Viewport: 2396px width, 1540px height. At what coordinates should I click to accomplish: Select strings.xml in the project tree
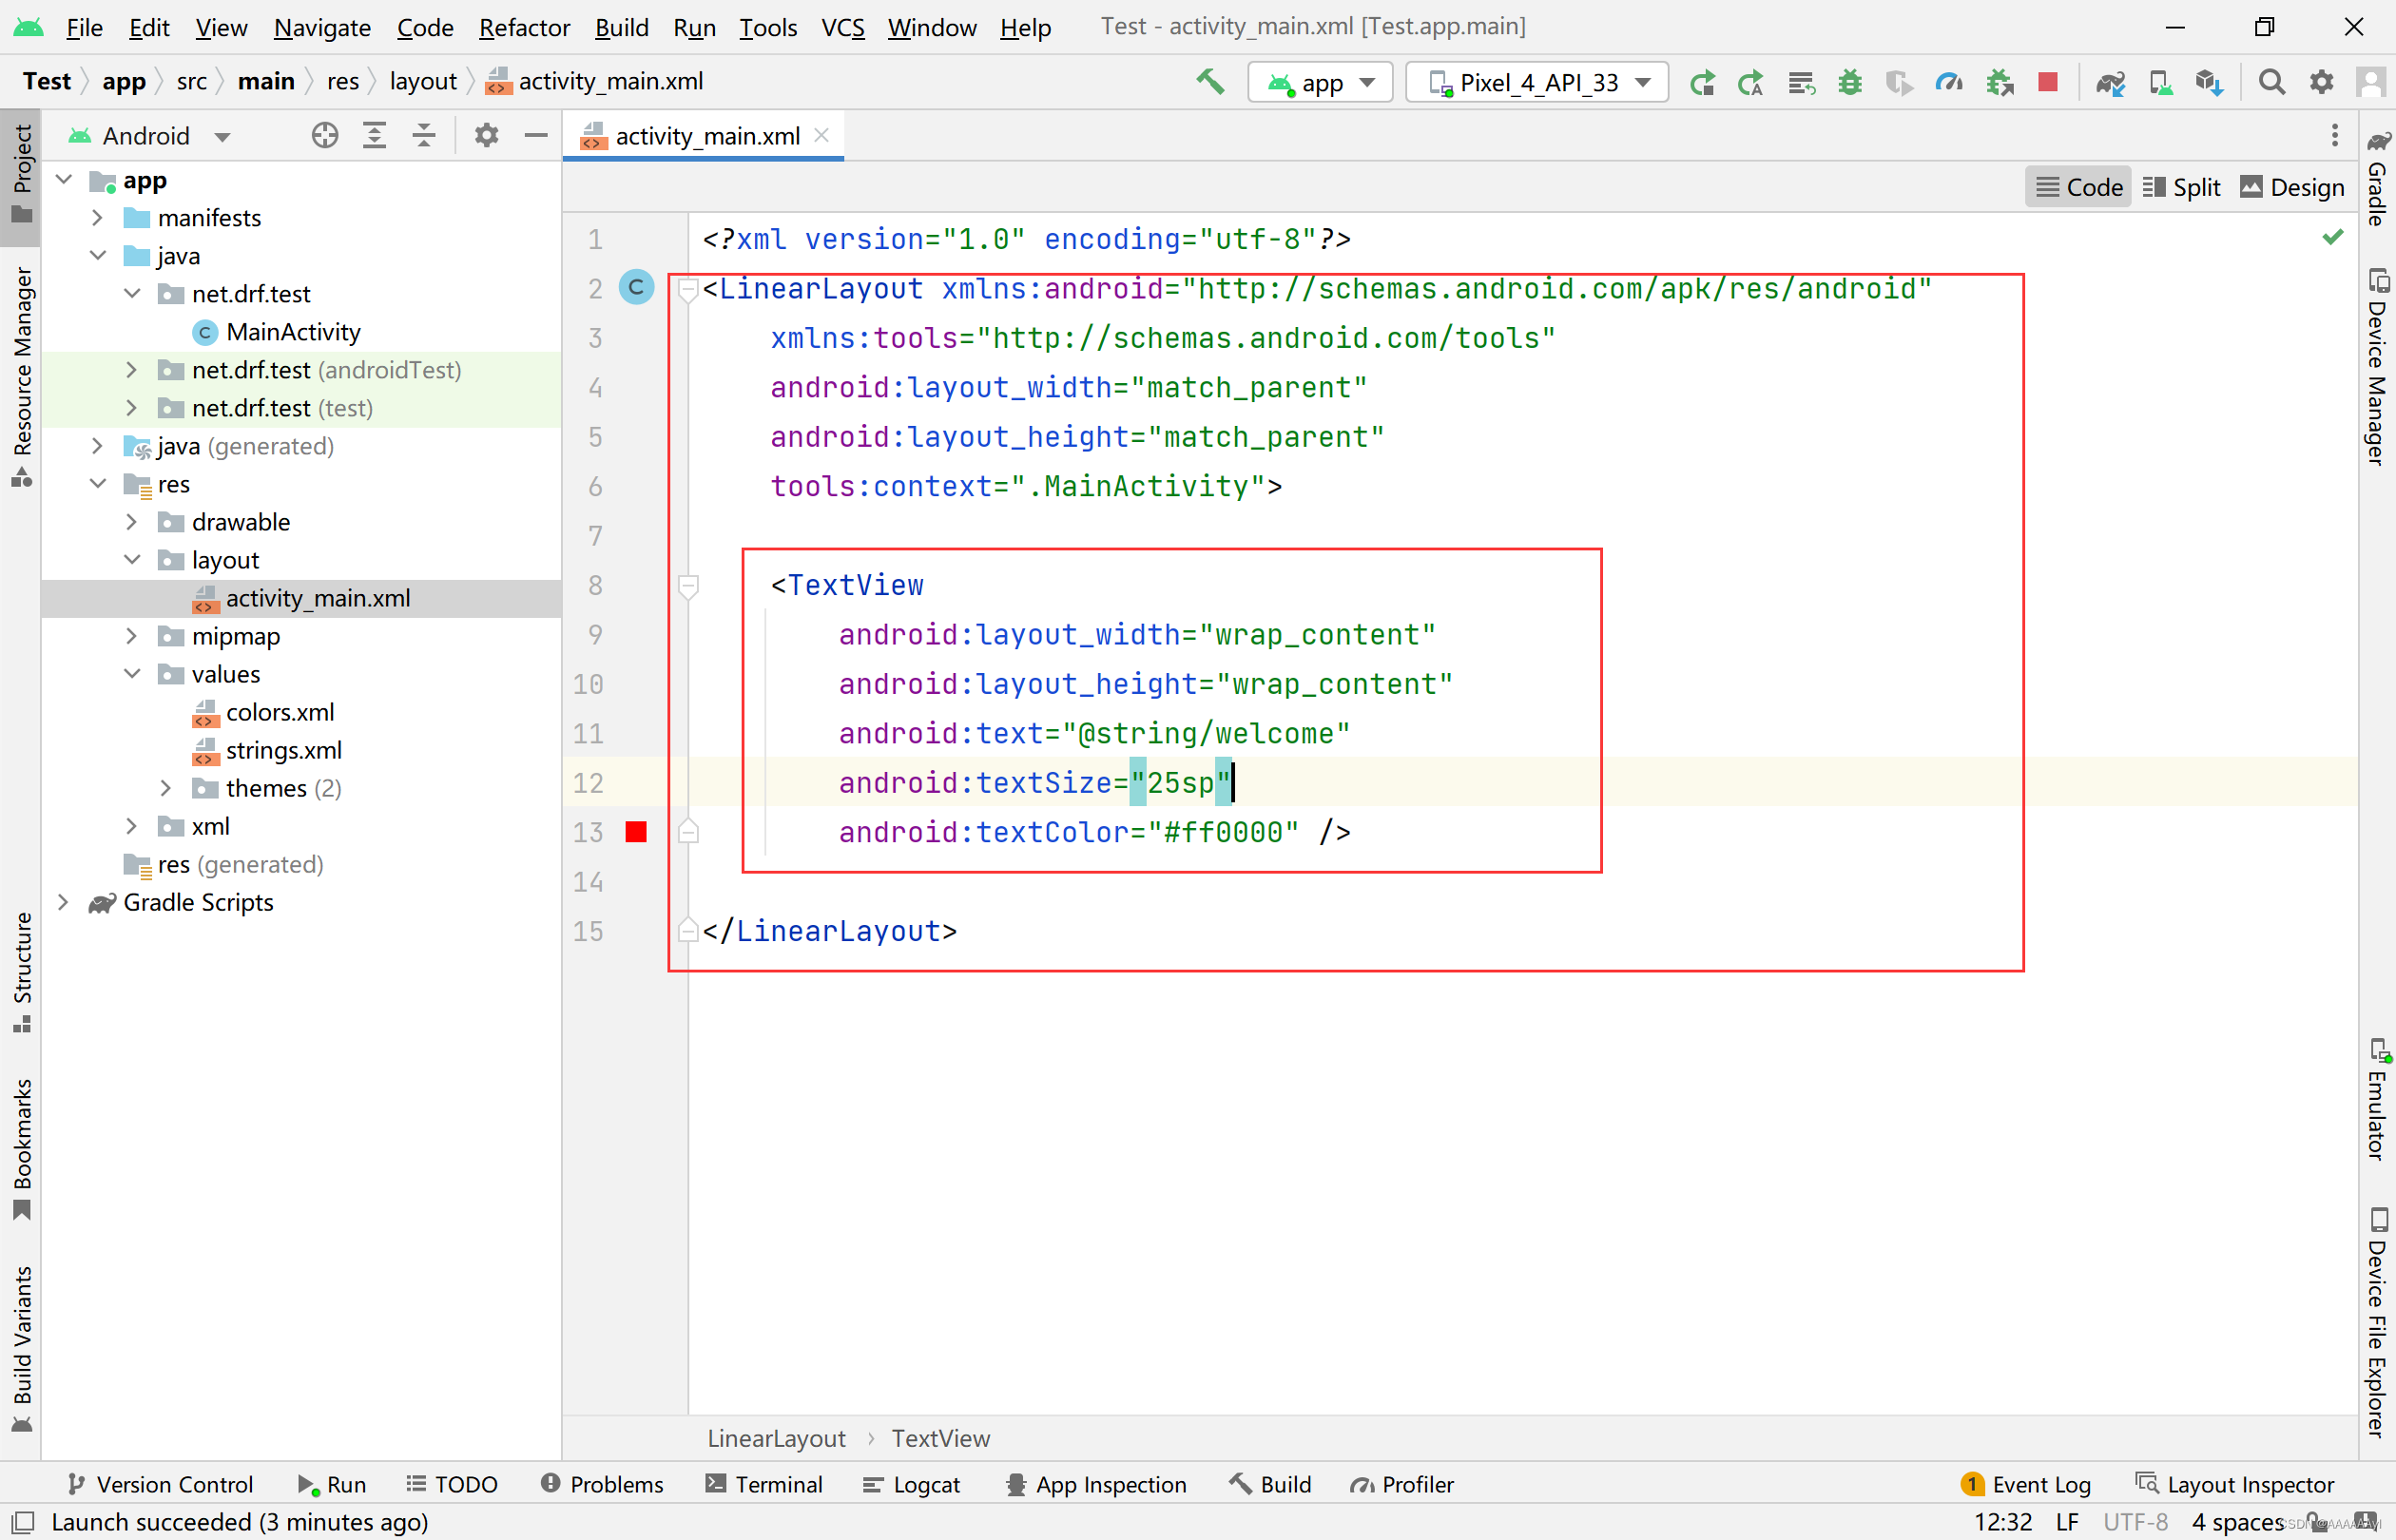click(283, 750)
